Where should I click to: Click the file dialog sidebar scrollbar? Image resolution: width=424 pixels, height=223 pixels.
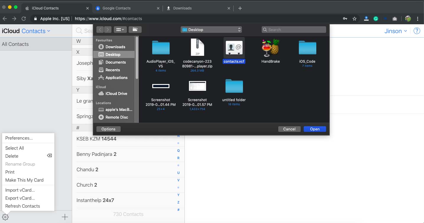(137, 58)
